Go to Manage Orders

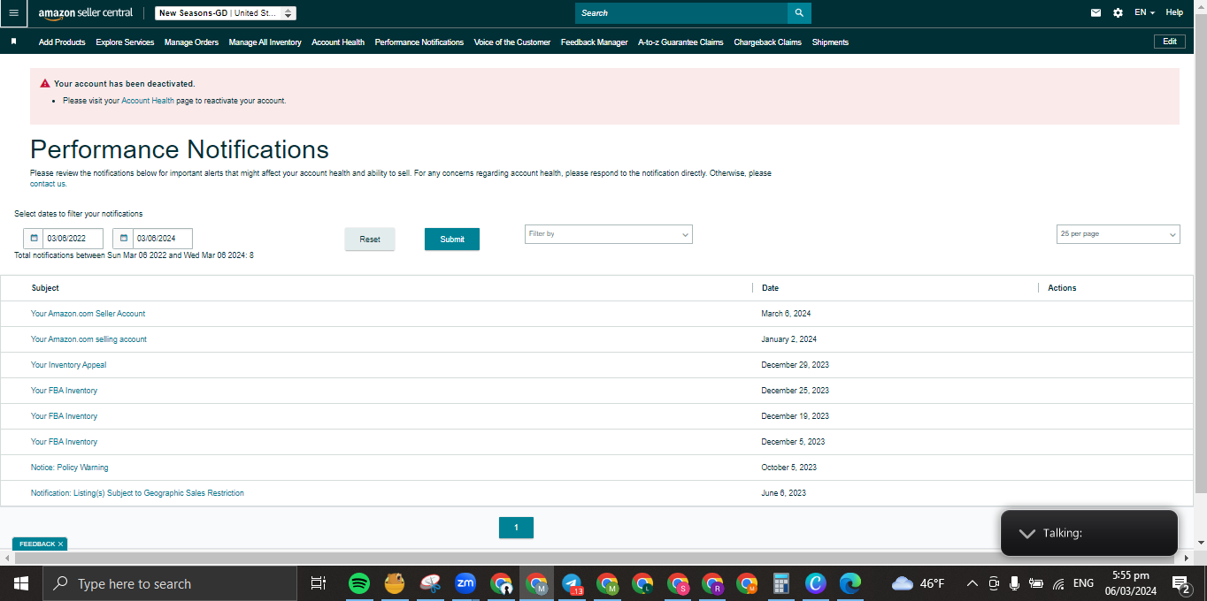pos(191,42)
